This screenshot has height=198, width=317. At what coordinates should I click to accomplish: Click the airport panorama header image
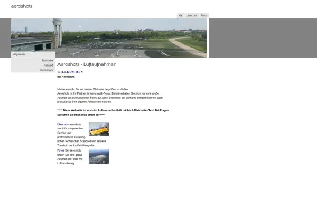[109, 38]
